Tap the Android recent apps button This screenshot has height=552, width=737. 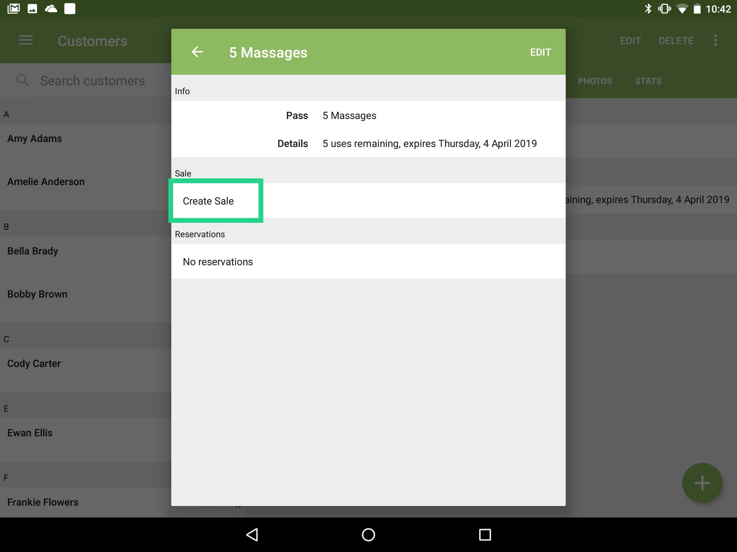(x=485, y=535)
